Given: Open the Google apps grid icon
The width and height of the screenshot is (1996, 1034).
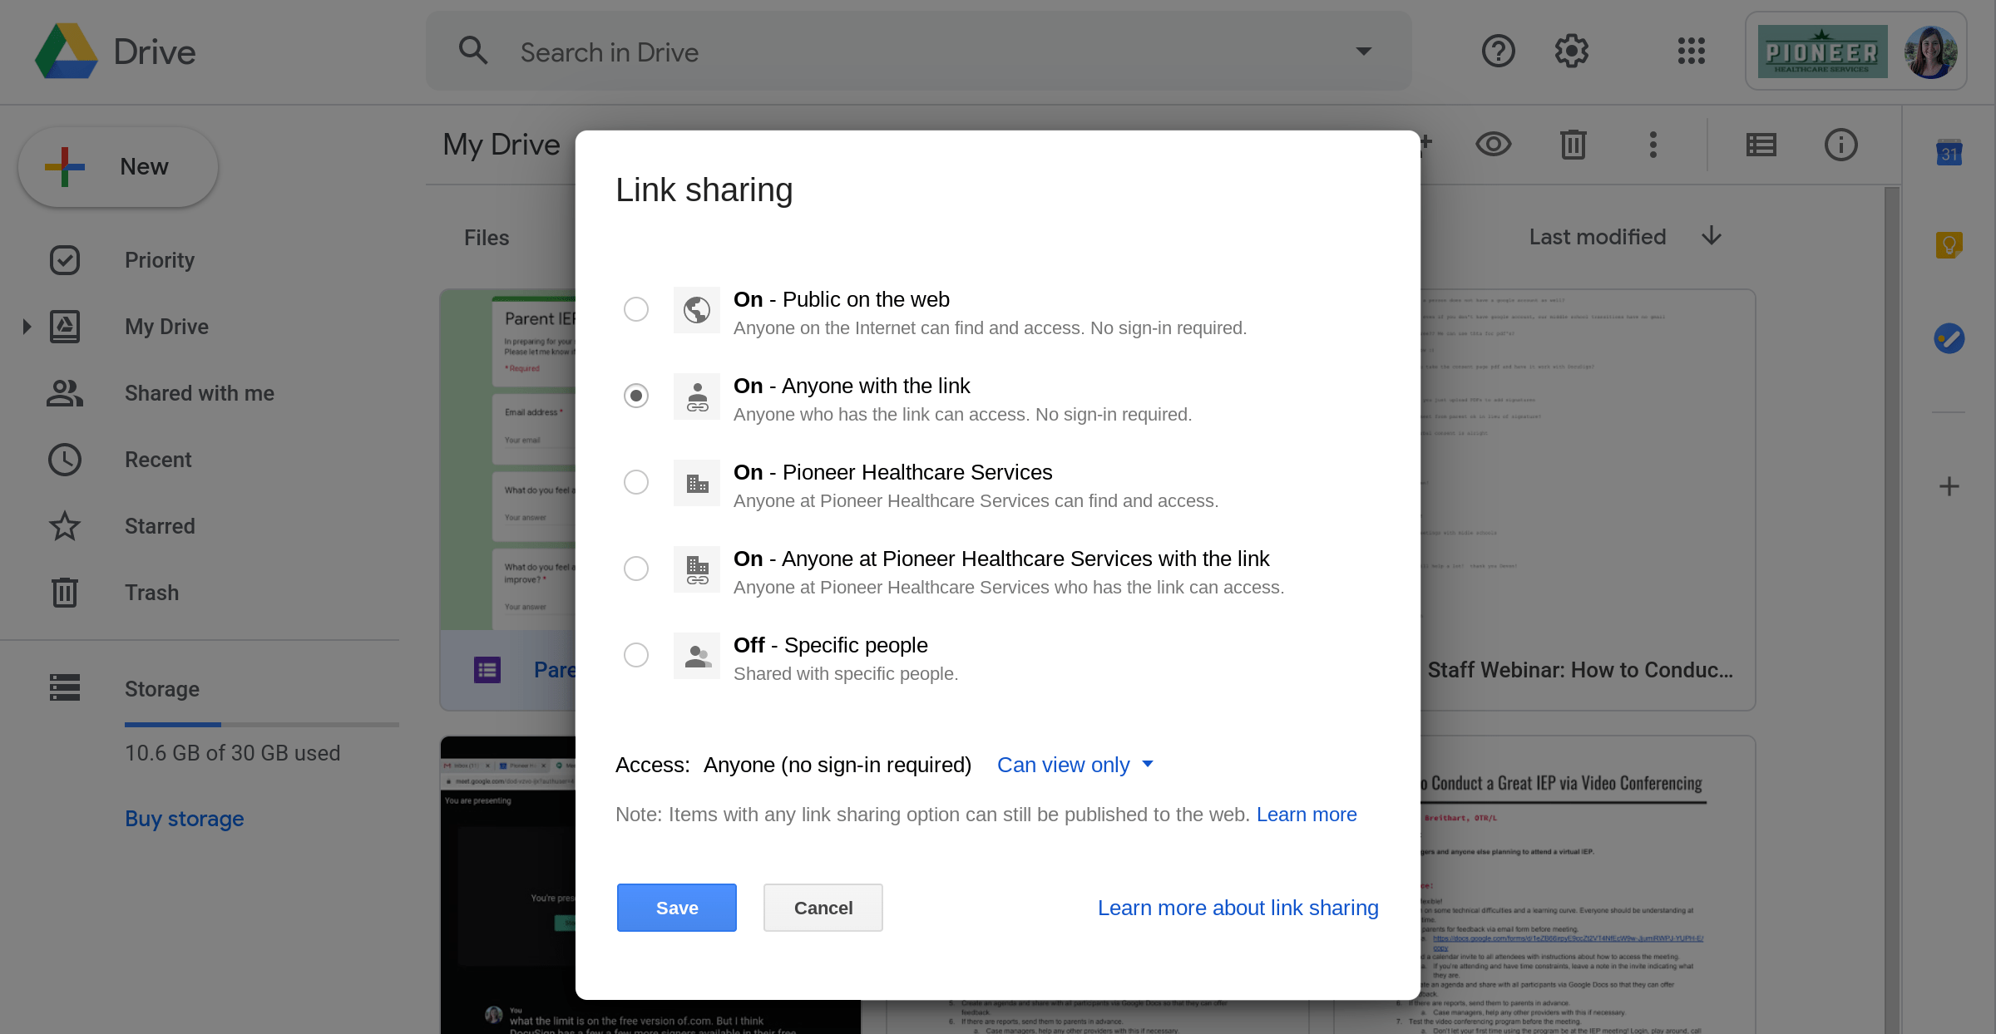Looking at the screenshot, I should click(1691, 52).
